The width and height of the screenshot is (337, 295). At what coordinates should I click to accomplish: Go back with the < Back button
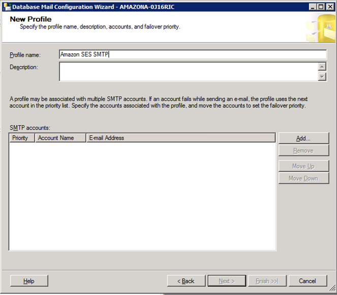(186, 281)
